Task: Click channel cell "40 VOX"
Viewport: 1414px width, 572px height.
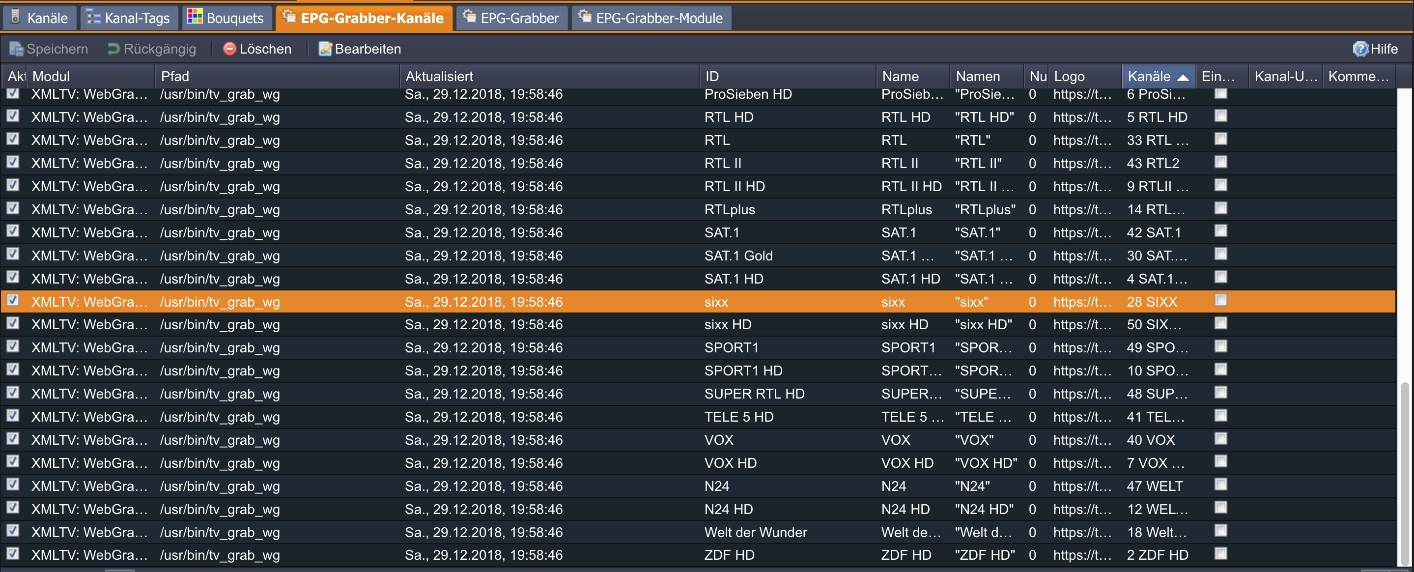Action: pyautogui.click(x=1151, y=440)
